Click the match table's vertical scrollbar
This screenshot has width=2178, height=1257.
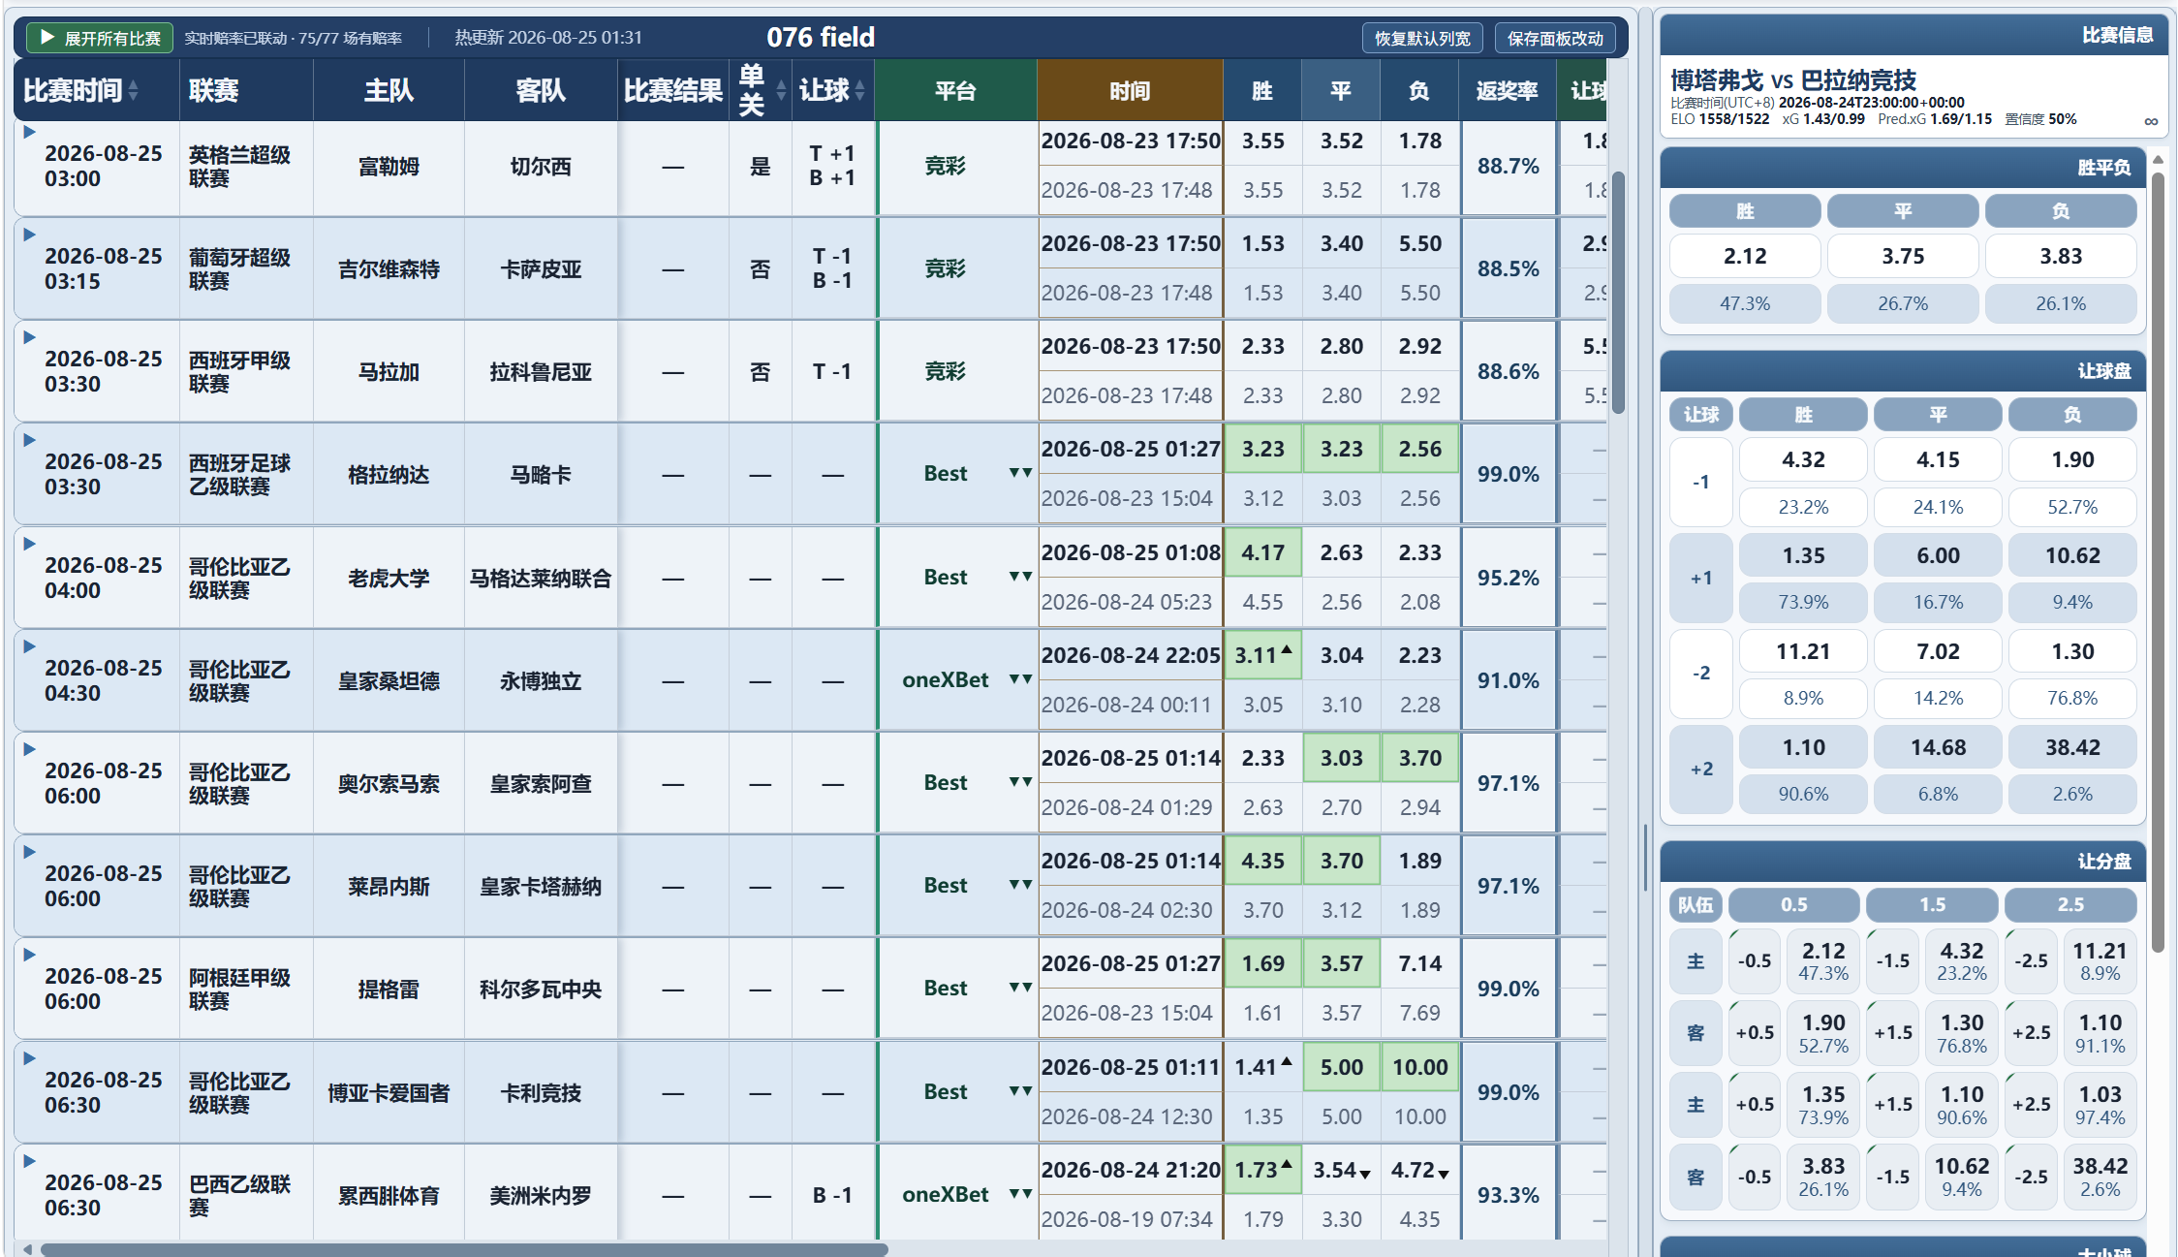point(1618,293)
